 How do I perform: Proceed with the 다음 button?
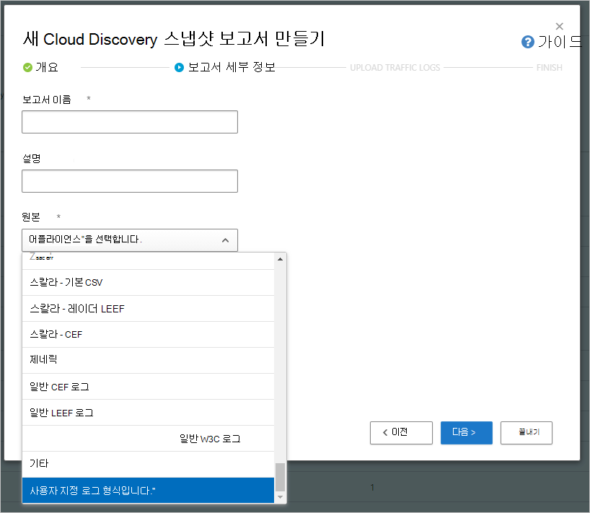(x=466, y=433)
